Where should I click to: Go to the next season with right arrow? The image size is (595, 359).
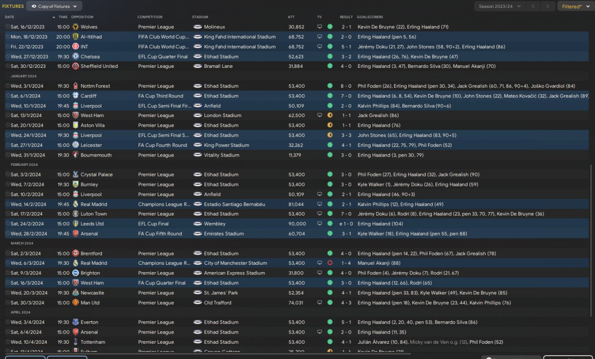click(x=548, y=7)
